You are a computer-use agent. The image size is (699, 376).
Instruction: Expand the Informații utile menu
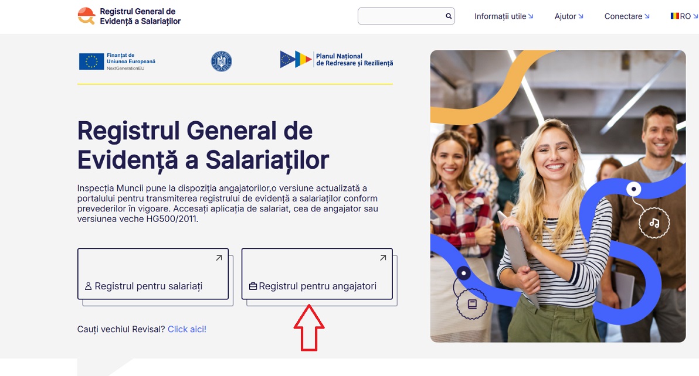(504, 16)
